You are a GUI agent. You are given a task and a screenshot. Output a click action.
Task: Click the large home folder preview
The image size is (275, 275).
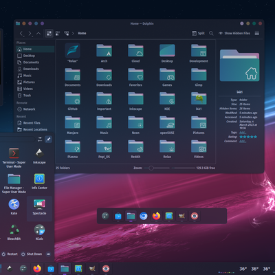pyautogui.click(x=239, y=65)
